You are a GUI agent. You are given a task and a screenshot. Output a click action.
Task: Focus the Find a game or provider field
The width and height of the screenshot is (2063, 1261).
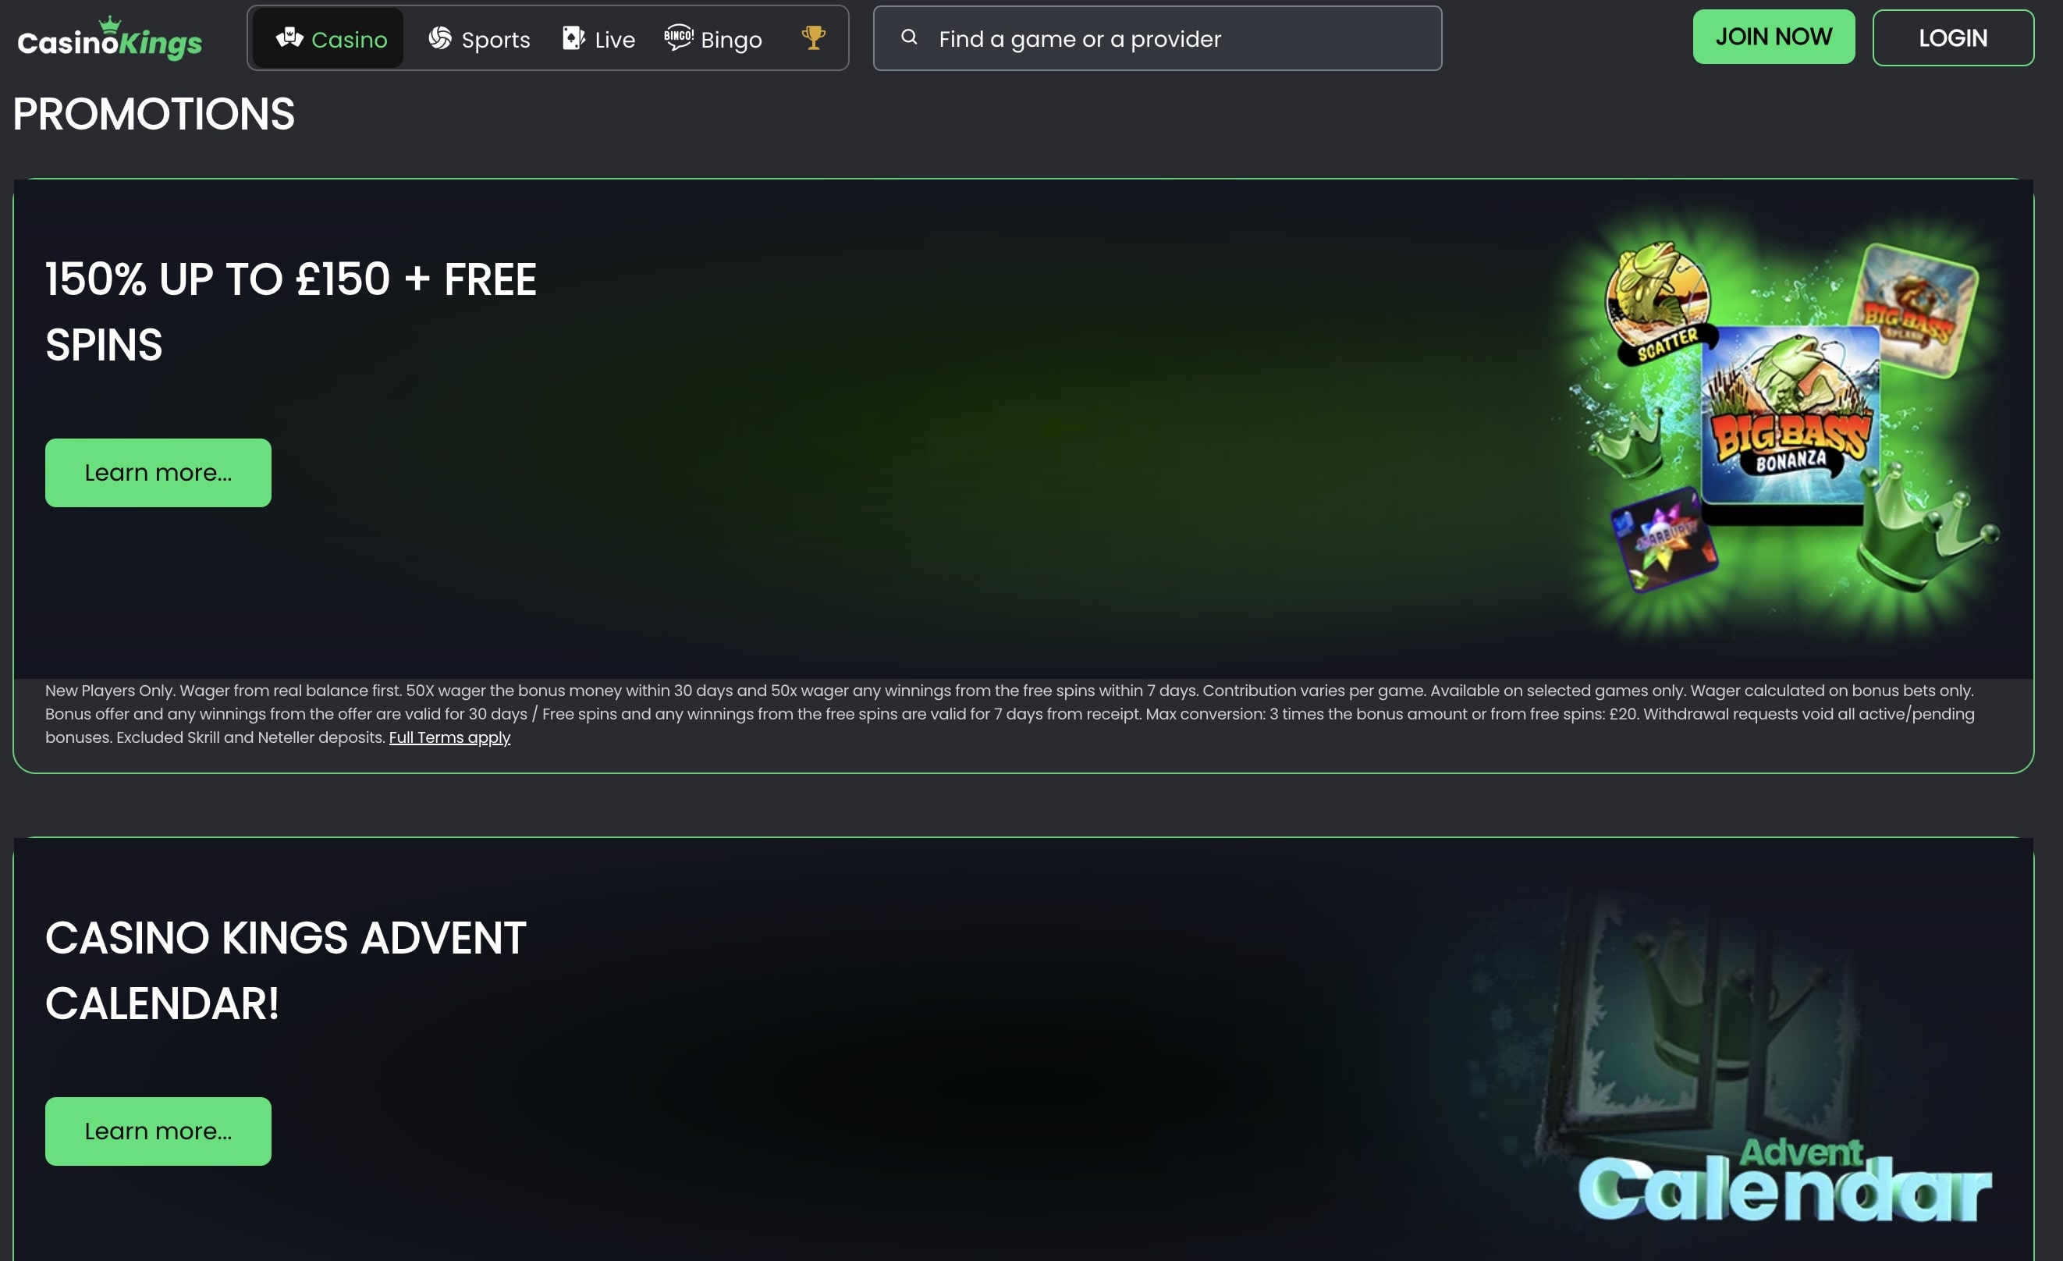click(1157, 38)
